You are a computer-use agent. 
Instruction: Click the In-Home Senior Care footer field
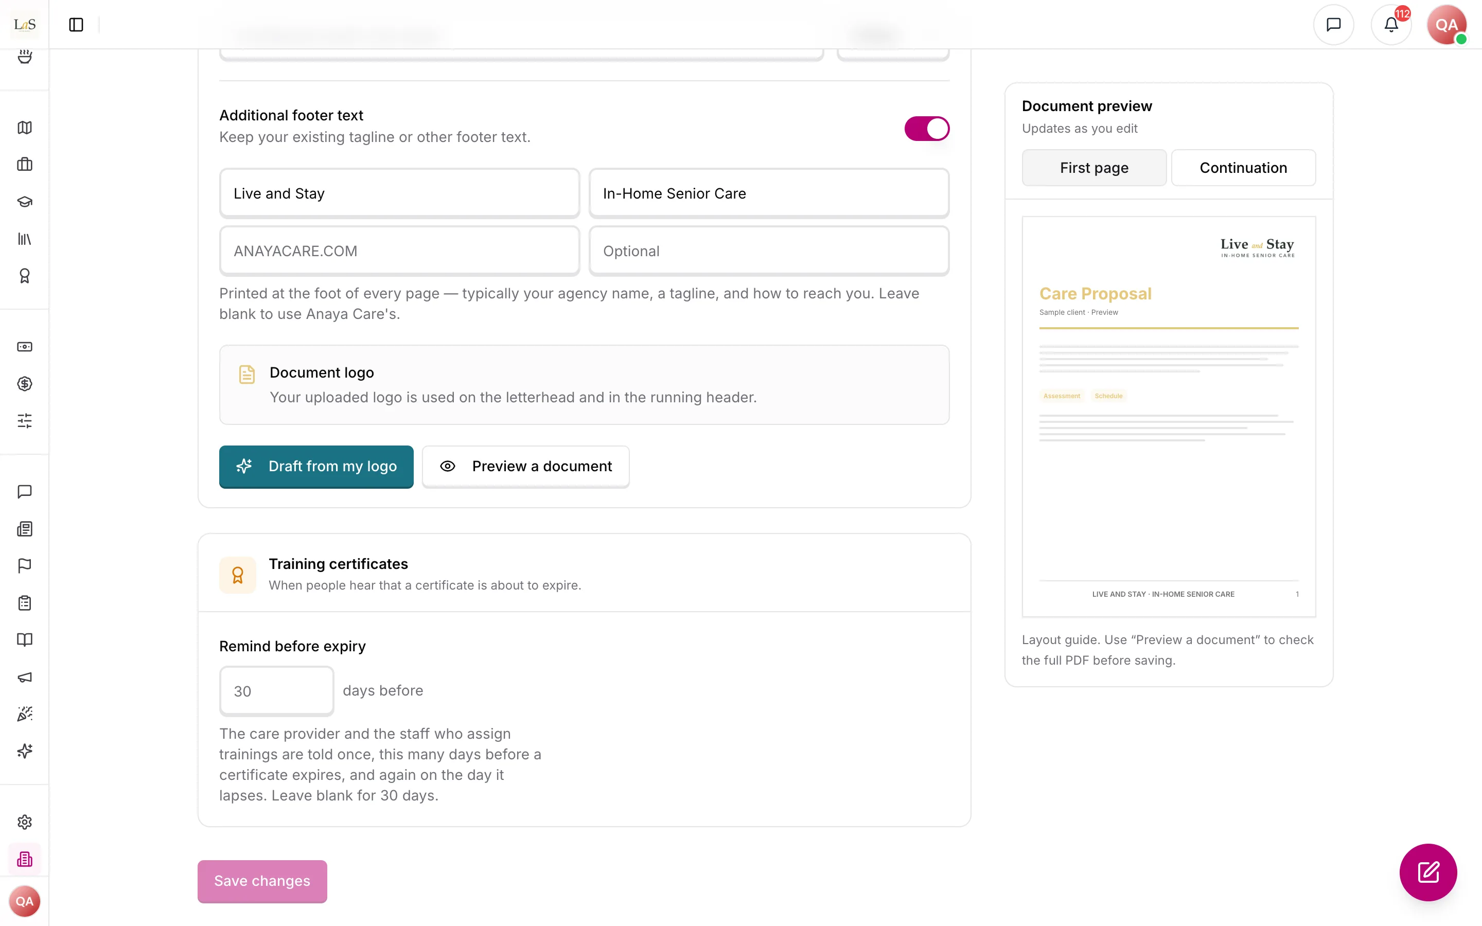point(769,193)
